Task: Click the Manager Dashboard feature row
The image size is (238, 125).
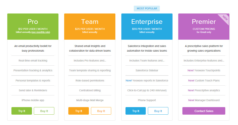Action: click(204, 100)
